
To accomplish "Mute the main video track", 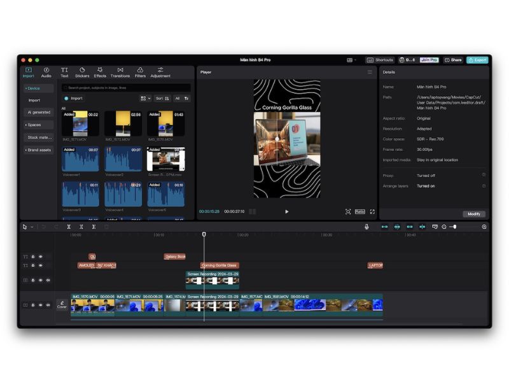I will coord(48,305).
